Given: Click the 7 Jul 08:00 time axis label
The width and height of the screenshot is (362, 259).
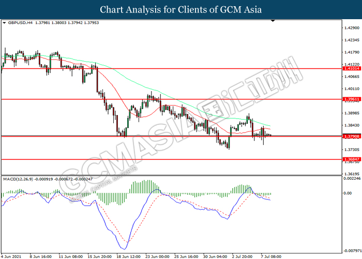Looking at the screenshot, I should tap(271, 256).
